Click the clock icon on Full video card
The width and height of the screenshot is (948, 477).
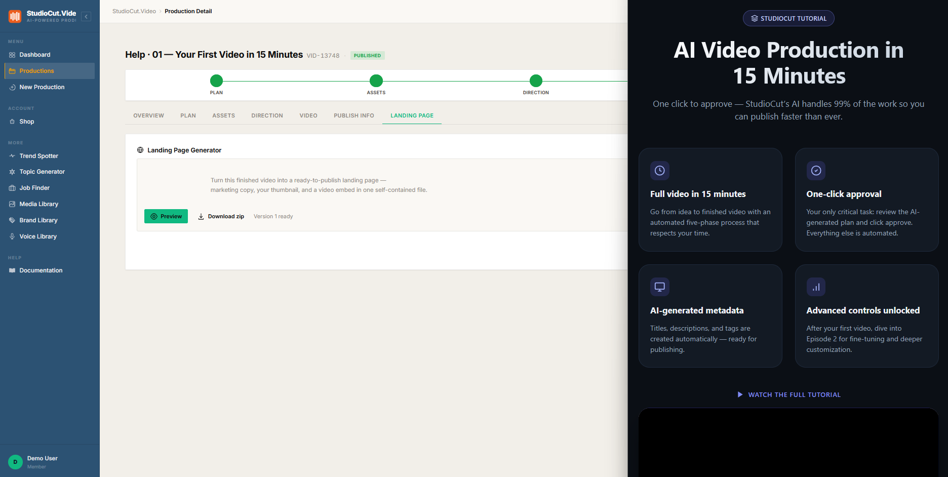660,171
